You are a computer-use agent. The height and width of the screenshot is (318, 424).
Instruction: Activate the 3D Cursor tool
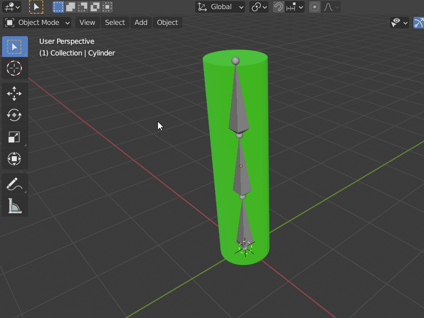click(15, 68)
